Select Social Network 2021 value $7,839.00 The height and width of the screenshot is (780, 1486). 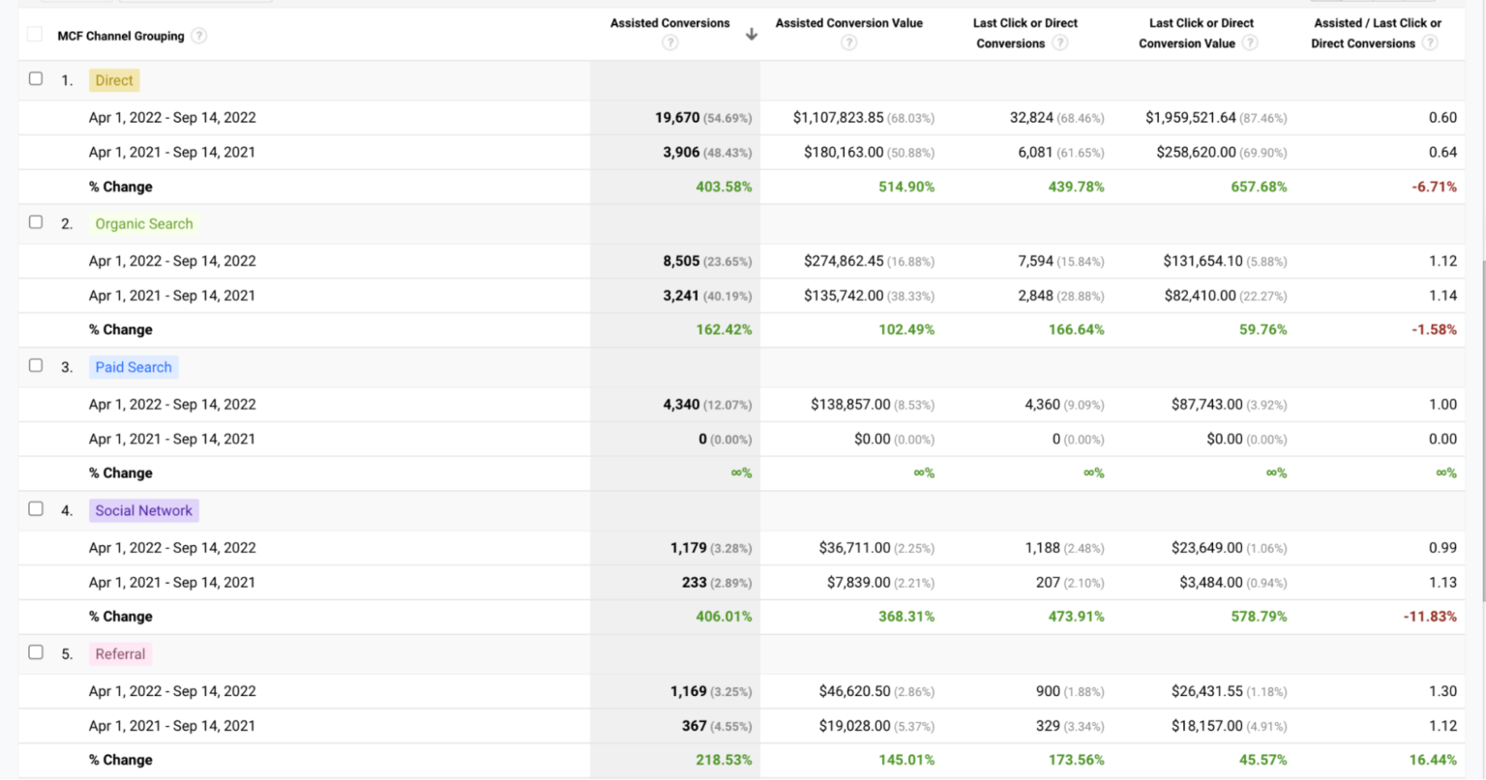tap(858, 583)
